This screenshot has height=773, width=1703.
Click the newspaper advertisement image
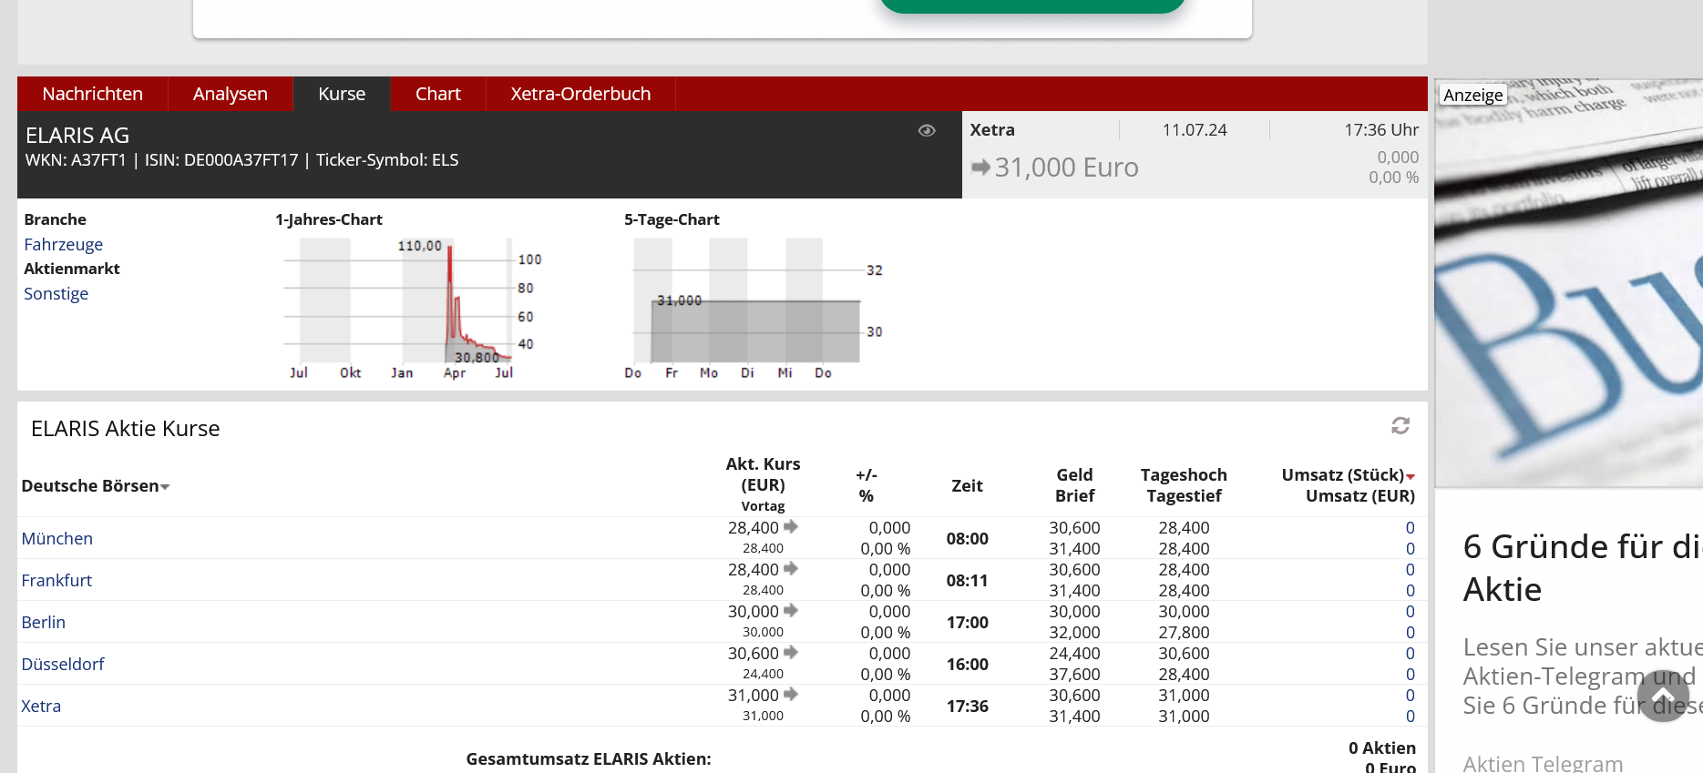[x=1568, y=282]
